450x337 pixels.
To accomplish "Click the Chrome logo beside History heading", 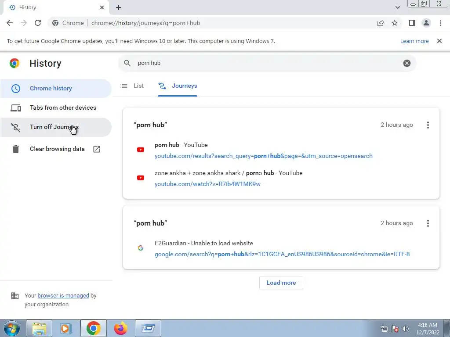I will 15,63.
